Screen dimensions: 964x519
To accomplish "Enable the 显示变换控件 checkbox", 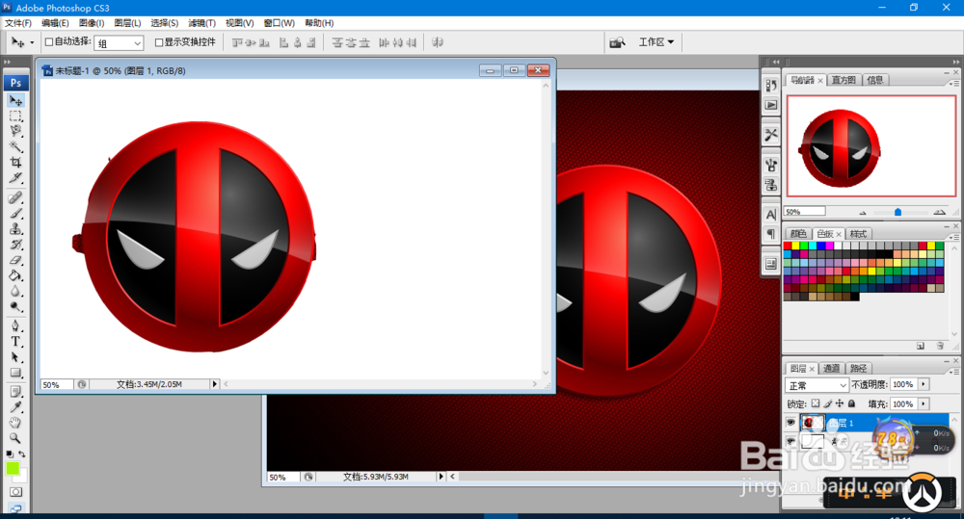I will click(x=159, y=42).
